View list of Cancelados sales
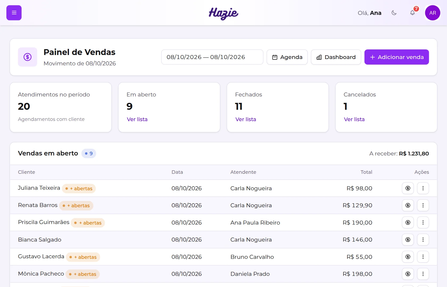 click(354, 119)
